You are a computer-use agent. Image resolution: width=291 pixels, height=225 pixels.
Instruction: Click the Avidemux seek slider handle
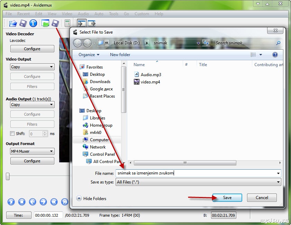click(8, 176)
